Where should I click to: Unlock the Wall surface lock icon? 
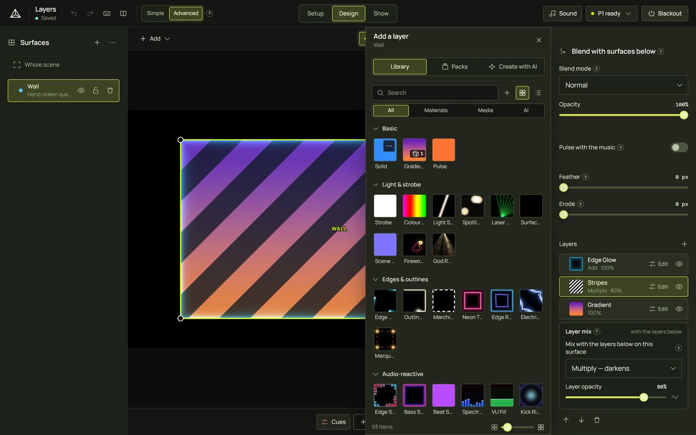point(95,90)
